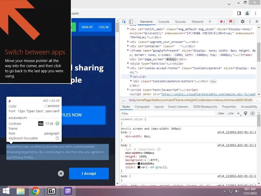This screenshot has width=261, height=196.
Task: Focus the Styles Filter input field
Action: (167, 114)
